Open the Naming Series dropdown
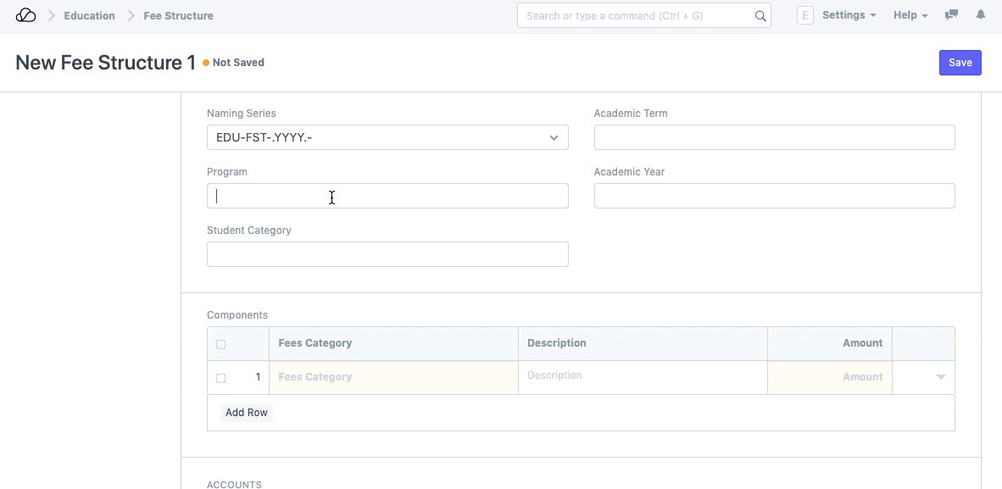The width and height of the screenshot is (1002, 489). (387, 137)
